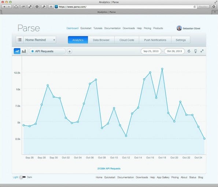Click About link in footer

(x=184, y=177)
